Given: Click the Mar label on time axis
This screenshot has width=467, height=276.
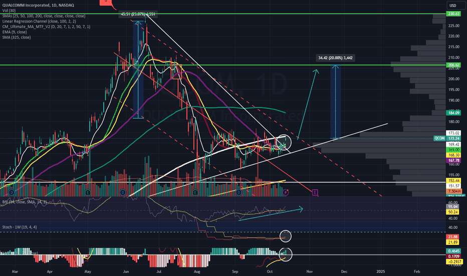Looking at the screenshot, I should 15,271.
